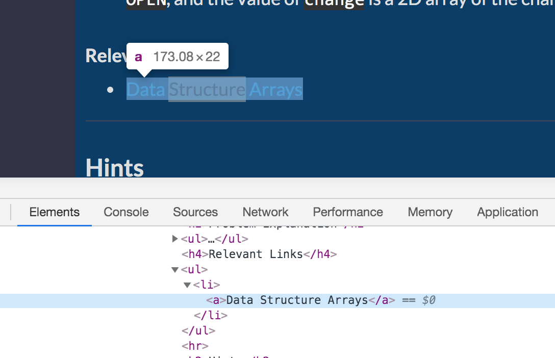Open the Application tab
This screenshot has width=555, height=358.
(508, 212)
